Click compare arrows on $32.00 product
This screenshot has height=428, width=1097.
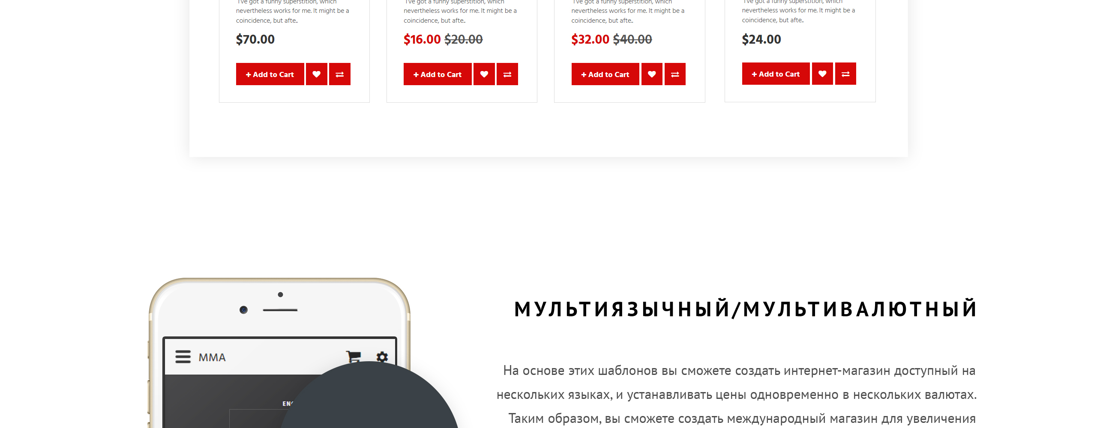click(675, 74)
